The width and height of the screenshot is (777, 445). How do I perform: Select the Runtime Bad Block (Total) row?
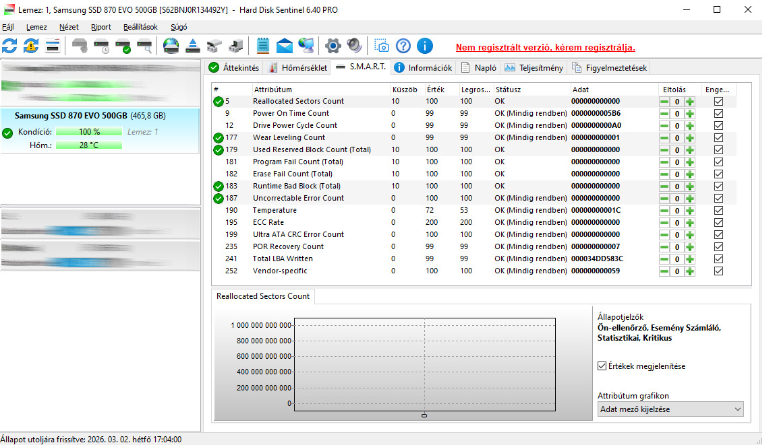[474, 186]
